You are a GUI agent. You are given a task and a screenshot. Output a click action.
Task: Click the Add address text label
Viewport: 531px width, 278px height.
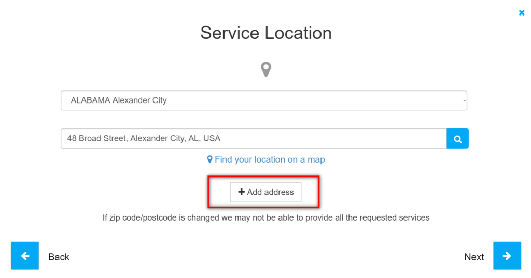click(270, 192)
